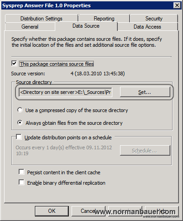Click the Help button
183x221 pixels.
pos(162,211)
